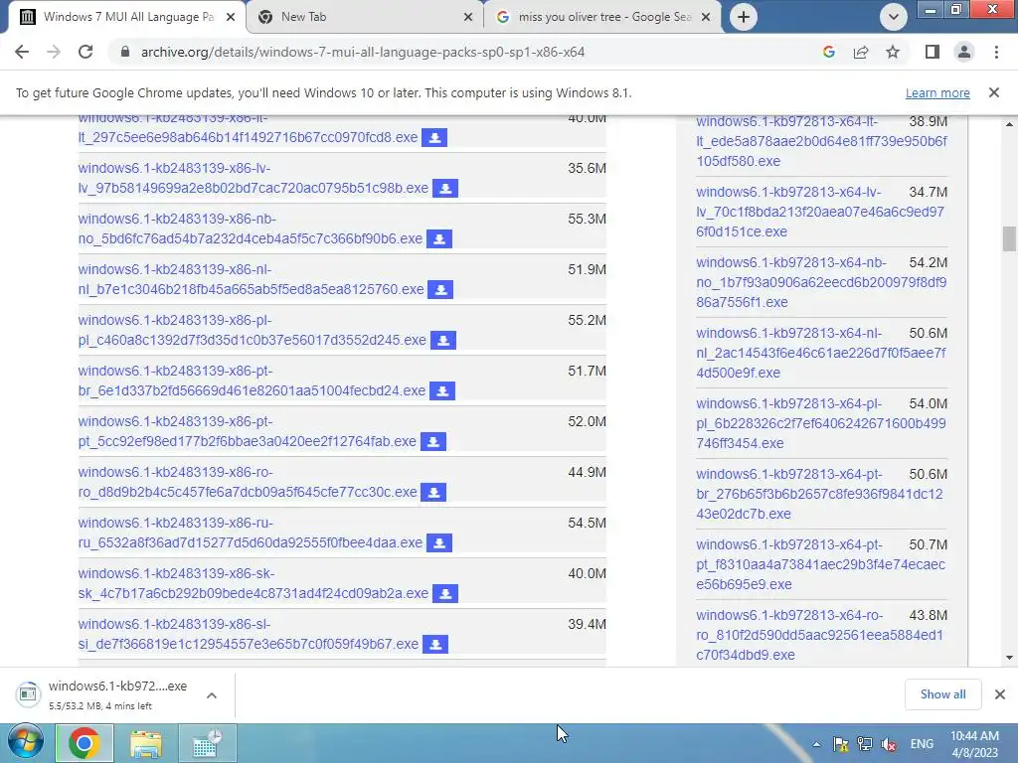This screenshot has height=763, width=1018.
Task: Click download icon for pt-br x86 file
Action: [442, 390]
